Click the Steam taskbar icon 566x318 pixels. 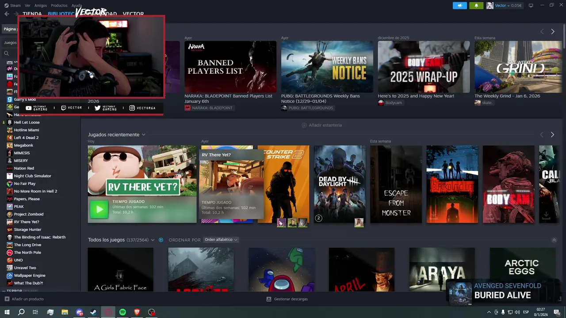(x=94, y=312)
